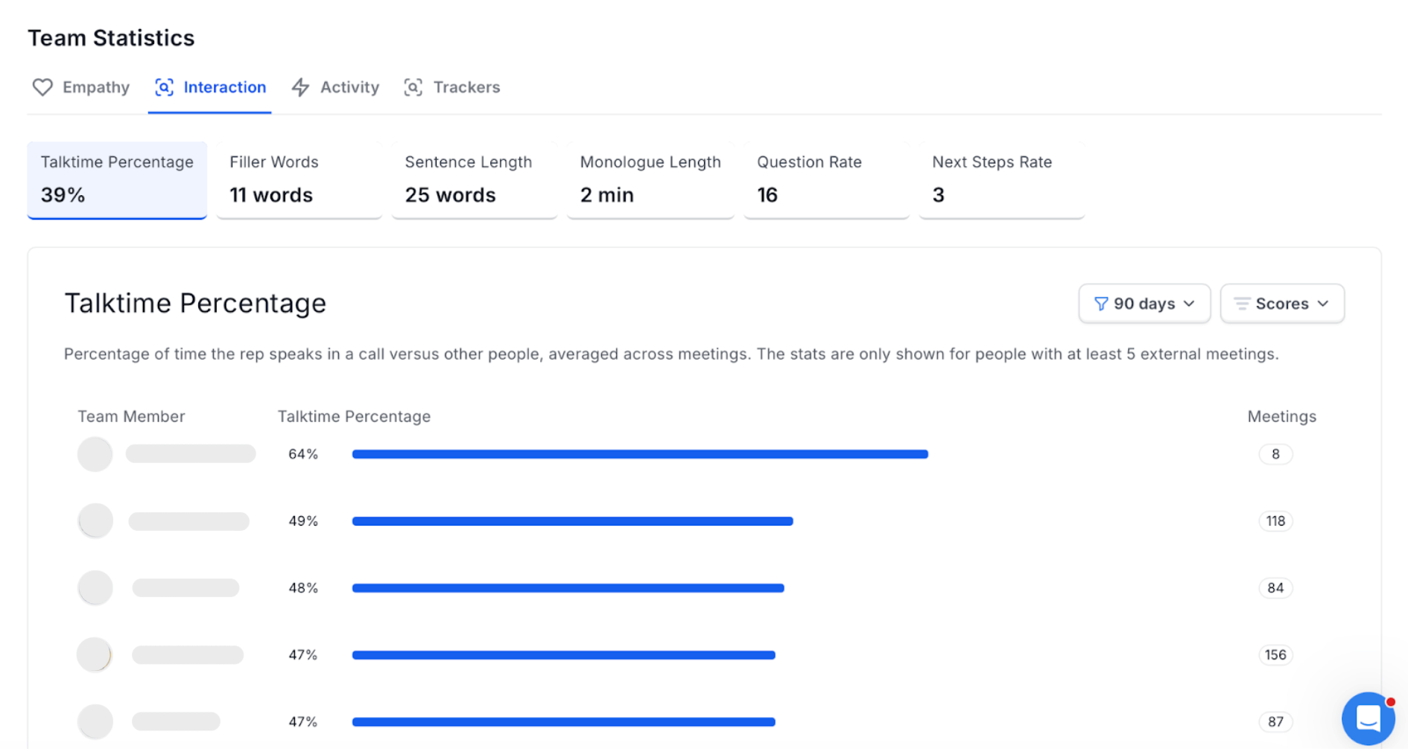Screen dimensions: 1408x749
Task: Click the 49% value label
Action: click(x=303, y=521)
